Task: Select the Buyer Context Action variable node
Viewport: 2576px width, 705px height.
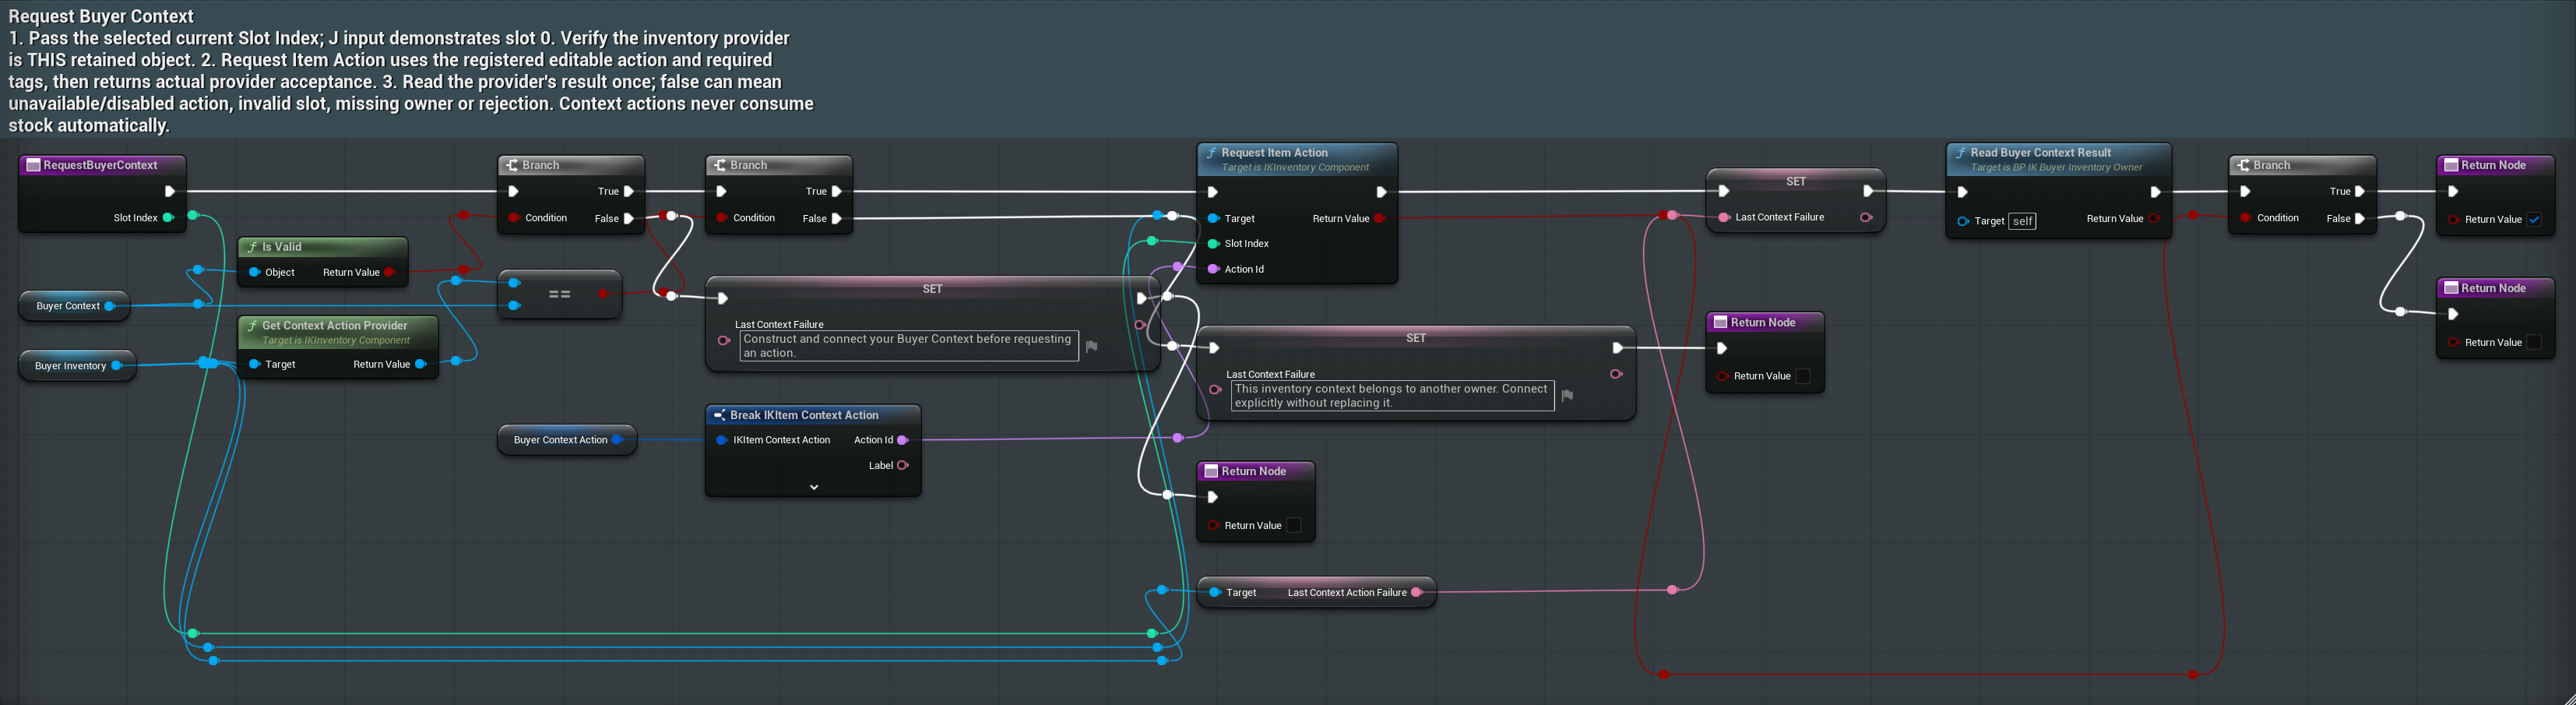Action: click(567, 440)
